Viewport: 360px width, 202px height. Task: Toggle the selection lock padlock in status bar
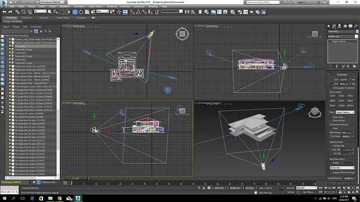click(203, 188)
